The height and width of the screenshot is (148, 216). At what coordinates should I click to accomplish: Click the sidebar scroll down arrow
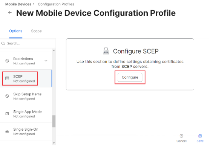click(54, 143)
